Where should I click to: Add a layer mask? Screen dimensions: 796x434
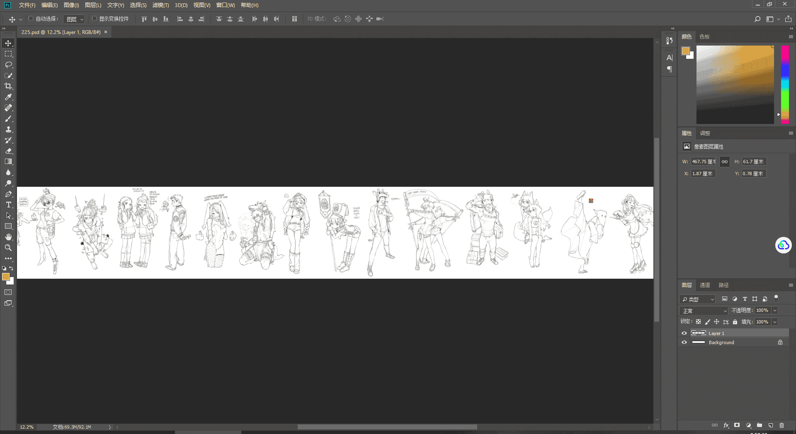[x=737, y=425]
